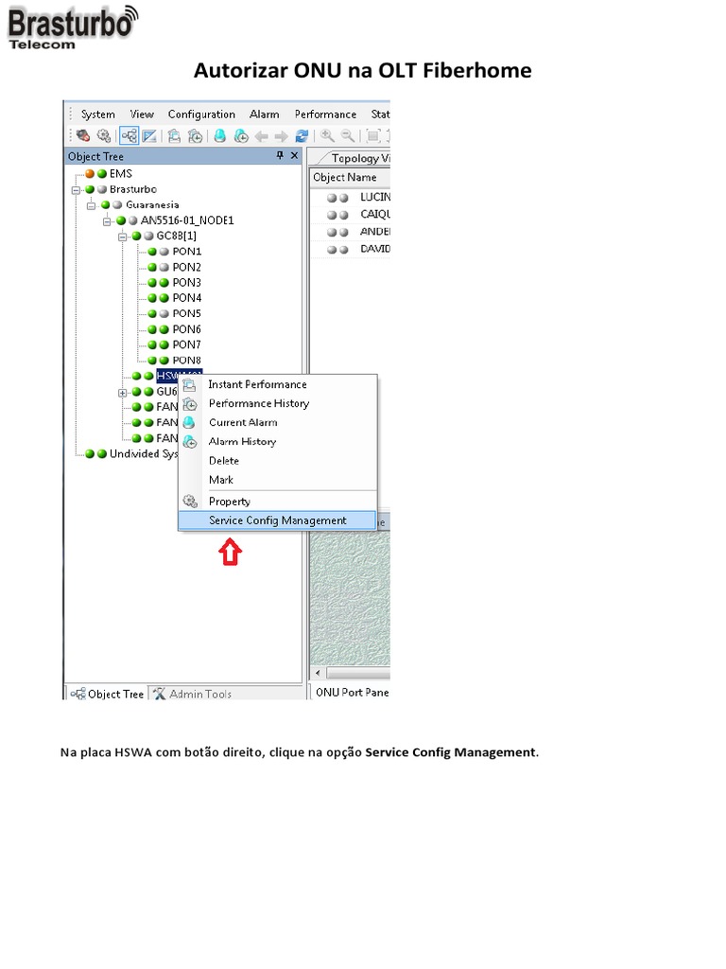726x969 pixels.
Task: Collapse the GC8B[1] tree node
Action: 122,236
